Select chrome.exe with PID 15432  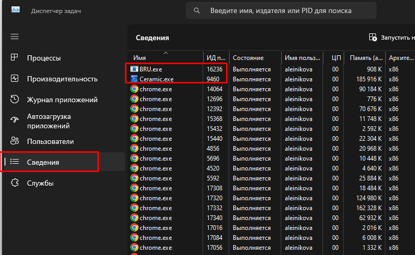click(272, 129)
